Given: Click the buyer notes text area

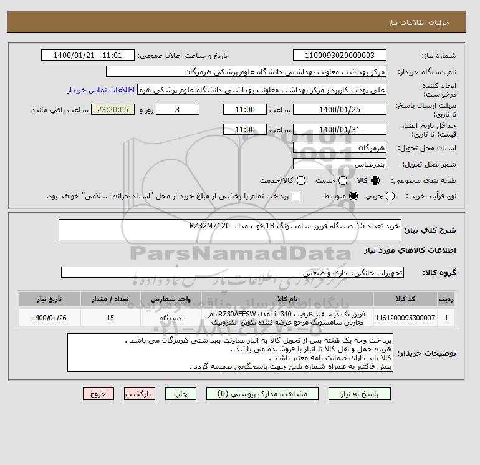Looking at the screenshot, I should [230, 353].
